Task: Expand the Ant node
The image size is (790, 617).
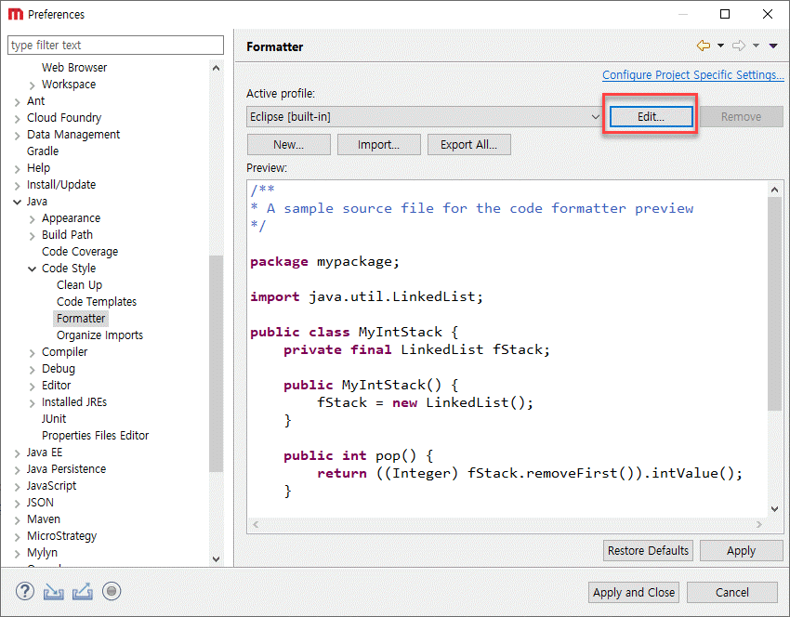Action: (x=17, y=101)
